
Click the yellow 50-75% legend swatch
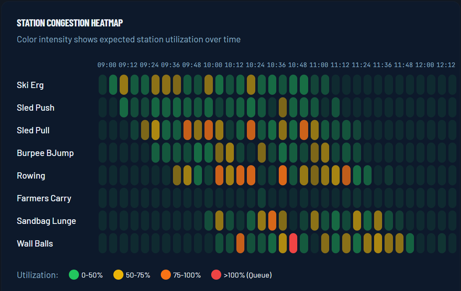point(118,275)
